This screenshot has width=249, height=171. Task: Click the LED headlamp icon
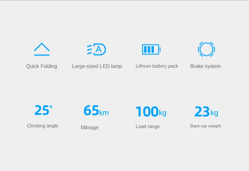point(97,49)
